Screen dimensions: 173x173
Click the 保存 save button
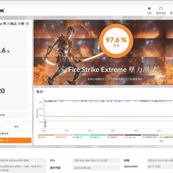coord(16,127)
